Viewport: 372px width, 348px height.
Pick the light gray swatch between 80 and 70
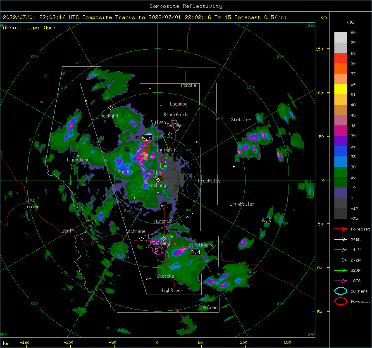coord(341,38)
